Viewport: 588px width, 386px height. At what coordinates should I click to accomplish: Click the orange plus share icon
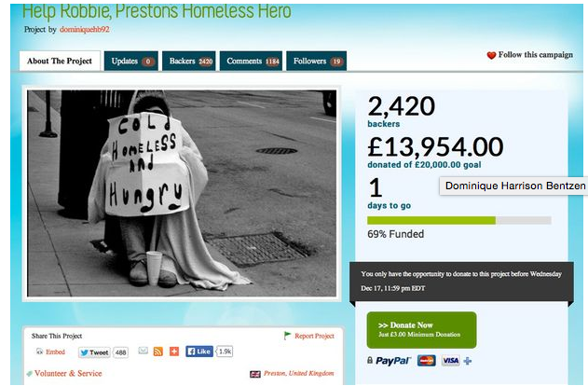coord(174,352)
